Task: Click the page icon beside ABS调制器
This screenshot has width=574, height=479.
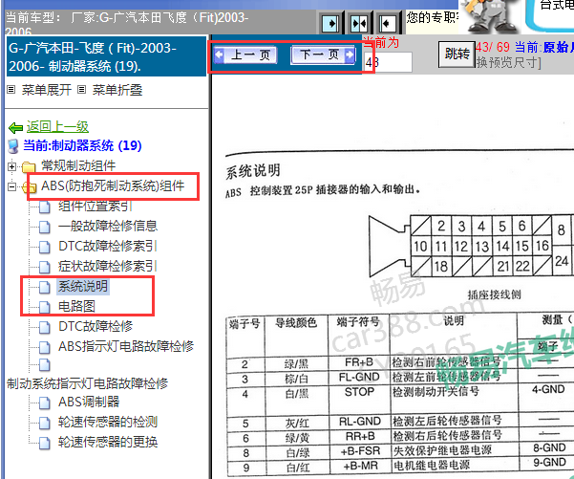Action: [45, 403]
